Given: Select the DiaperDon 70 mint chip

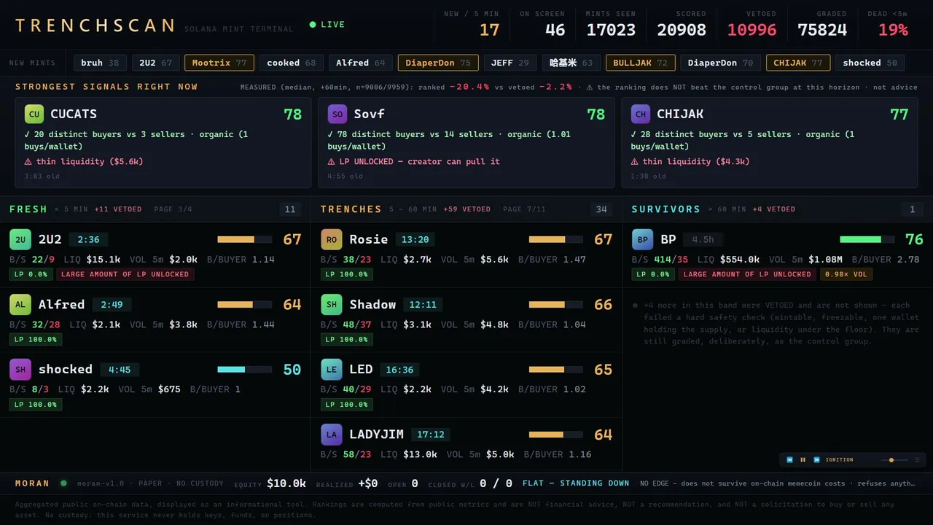Looking at the screenshot, I should coord(721,63).
